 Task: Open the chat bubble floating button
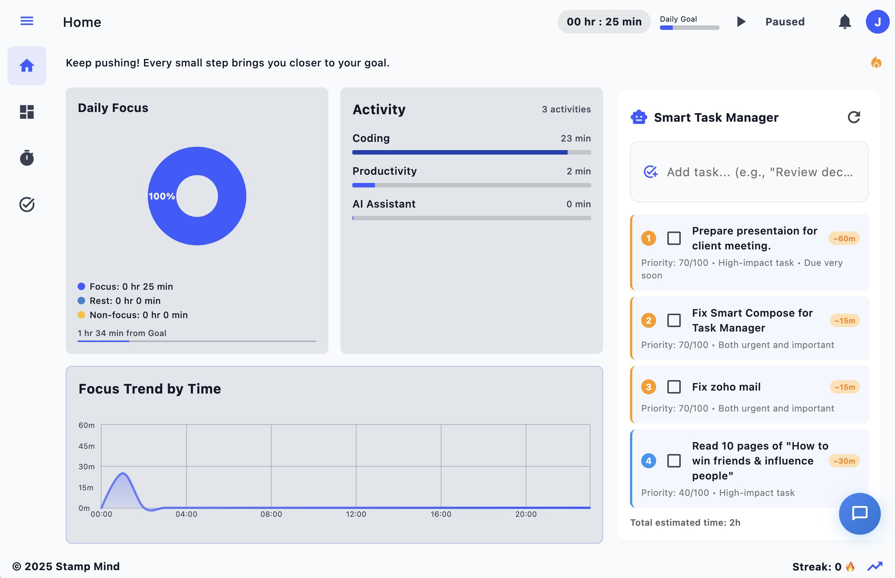click(859, 513)
